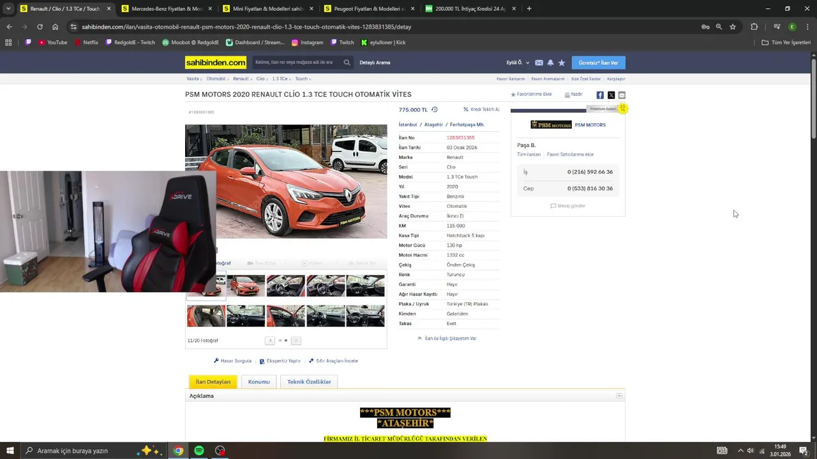Open Chrome three-dot menu
817x459 pixels.
coord(807,27)
